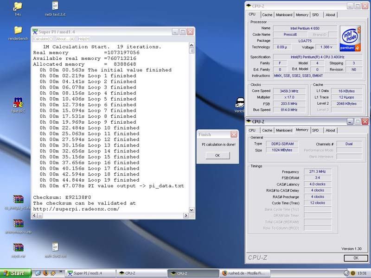Select SPD tab in the lower CPU-Z window
Image resolution: width=371 pixels, height=278 pixels.
tap(315, 130)
